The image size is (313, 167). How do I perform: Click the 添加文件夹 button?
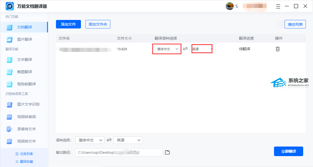(x=98, y=24)
